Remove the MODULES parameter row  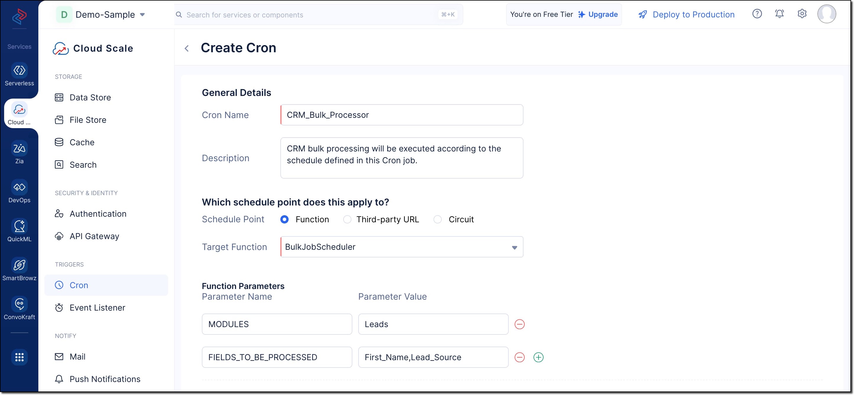click(x=519, y=324)
